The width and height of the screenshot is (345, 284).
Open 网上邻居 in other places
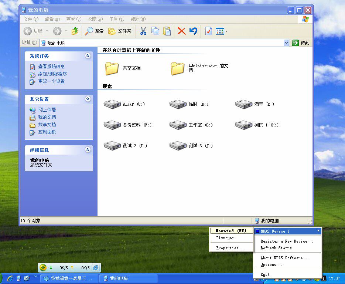[x=47, y=110]
